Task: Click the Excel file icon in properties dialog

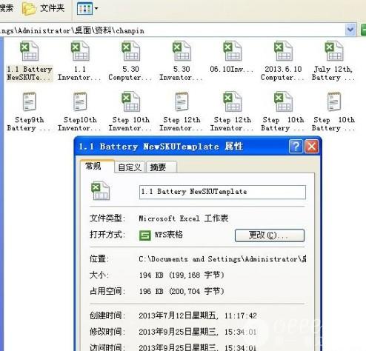Action: coord(100,190)
